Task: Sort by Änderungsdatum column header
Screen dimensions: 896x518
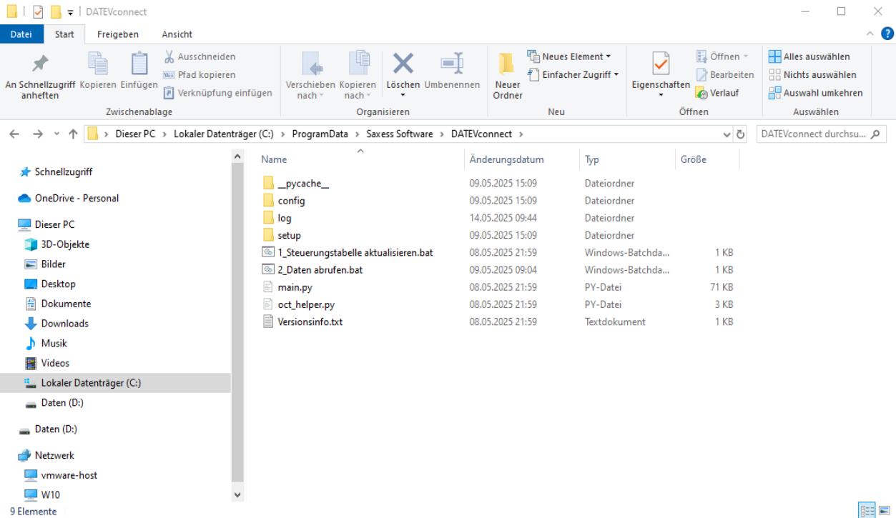Action: click(x=506, y=159)
